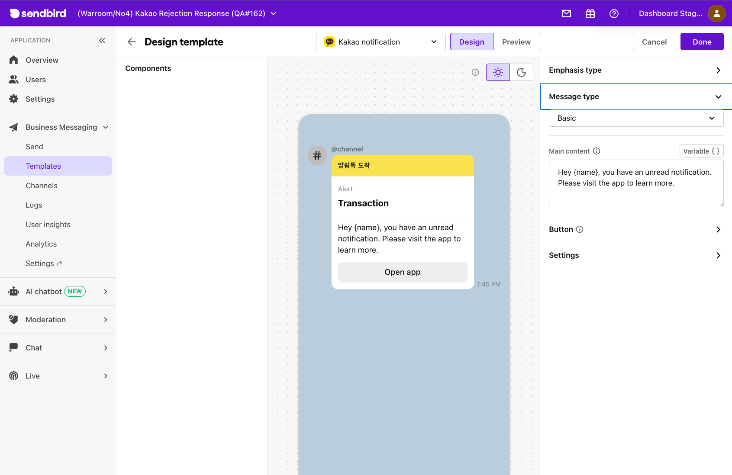
Task: Switch to the Preview tab
Action: click(x=516, y=42)
